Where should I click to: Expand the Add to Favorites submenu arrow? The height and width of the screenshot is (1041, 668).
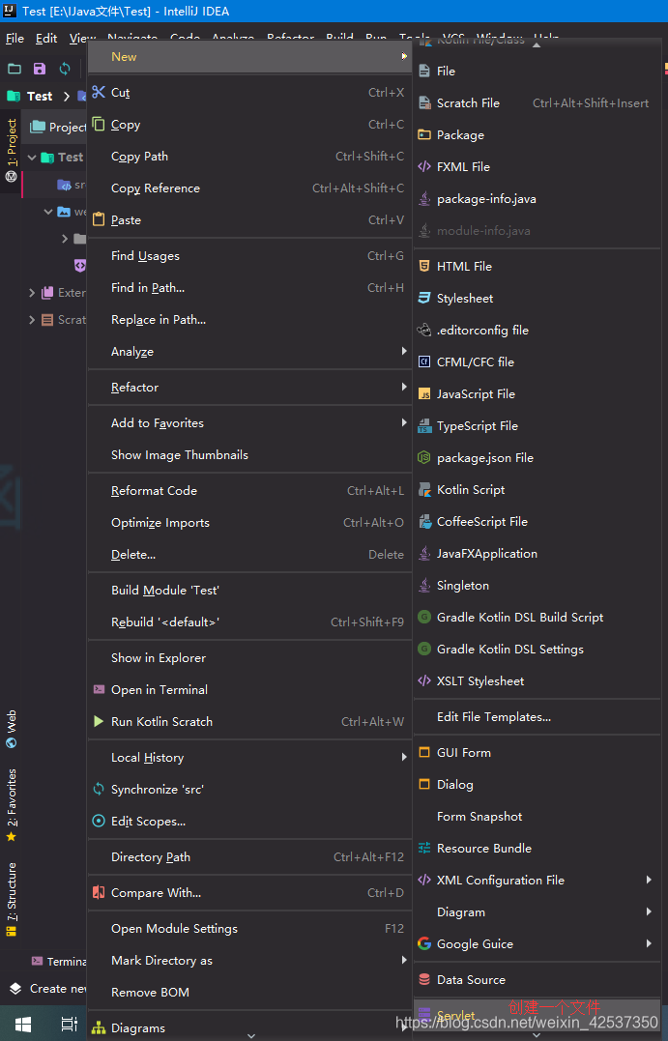[404, 422]
